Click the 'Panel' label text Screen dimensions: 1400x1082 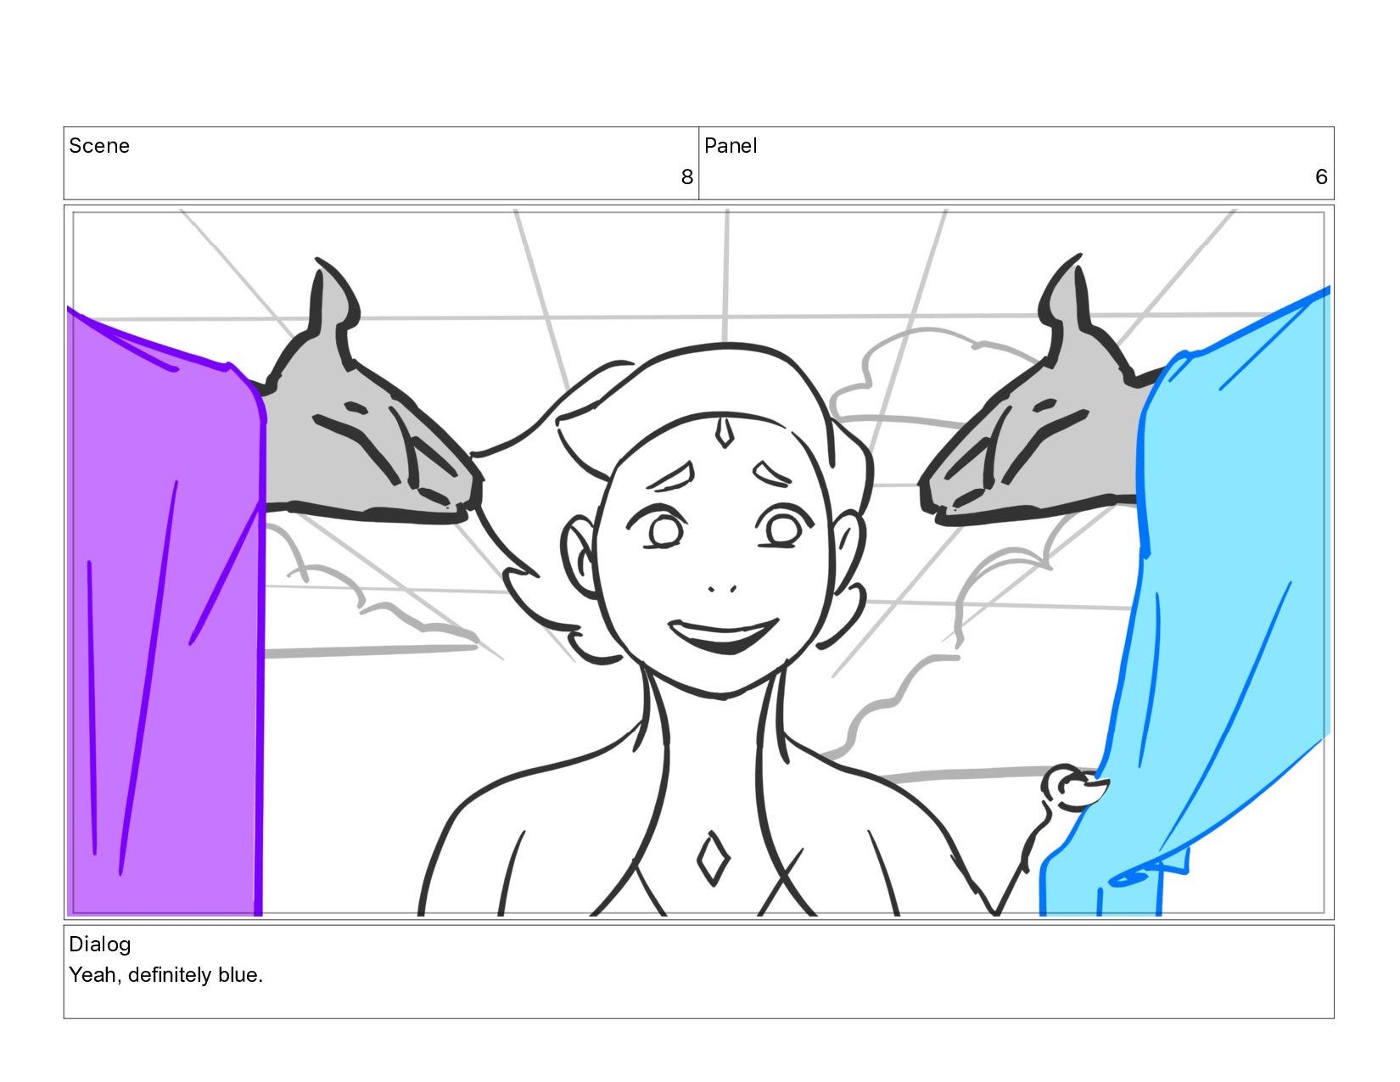(731, 146)
